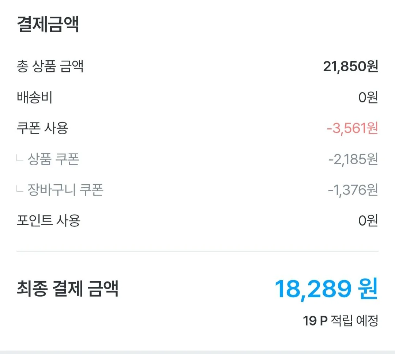The width and height of the screenshot is (395, 354).
Task: Click the blue 18,289 원 final amount
Action: point(327,289)
